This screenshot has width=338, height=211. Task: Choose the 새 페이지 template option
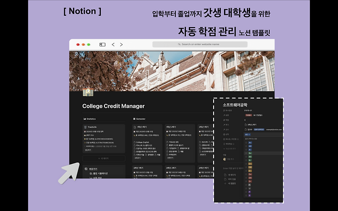click(230, 175)
